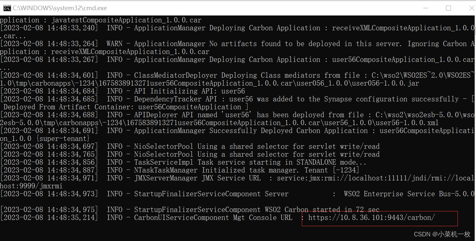Click the cmd.exe icon in title bar
The image size is (476, 241).
pyautogui.click(x=7, y=8)
